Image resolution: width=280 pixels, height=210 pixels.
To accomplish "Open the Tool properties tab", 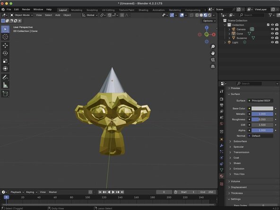I will (222, 91).
